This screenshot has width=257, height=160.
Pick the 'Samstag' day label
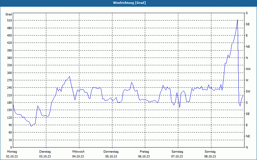[177, 152]
